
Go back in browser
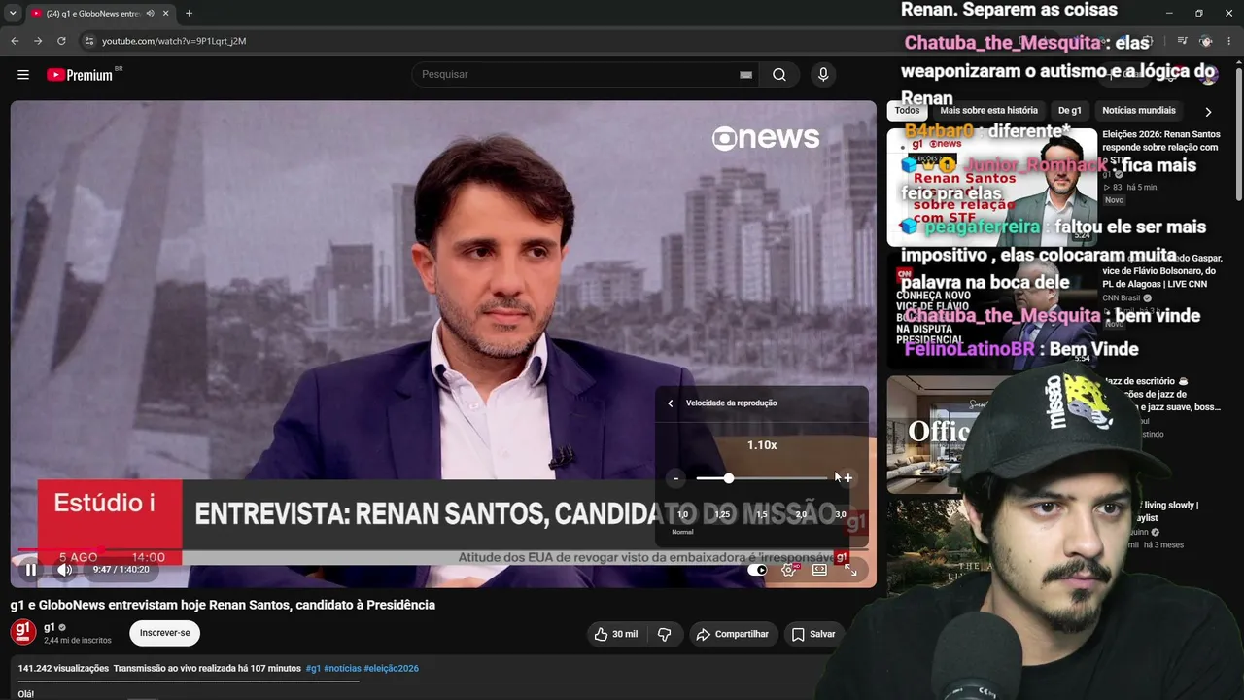tap(15, 41)
